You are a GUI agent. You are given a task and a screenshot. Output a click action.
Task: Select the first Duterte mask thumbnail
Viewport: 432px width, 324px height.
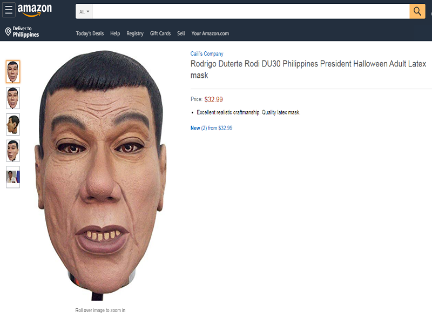point(12,71)
